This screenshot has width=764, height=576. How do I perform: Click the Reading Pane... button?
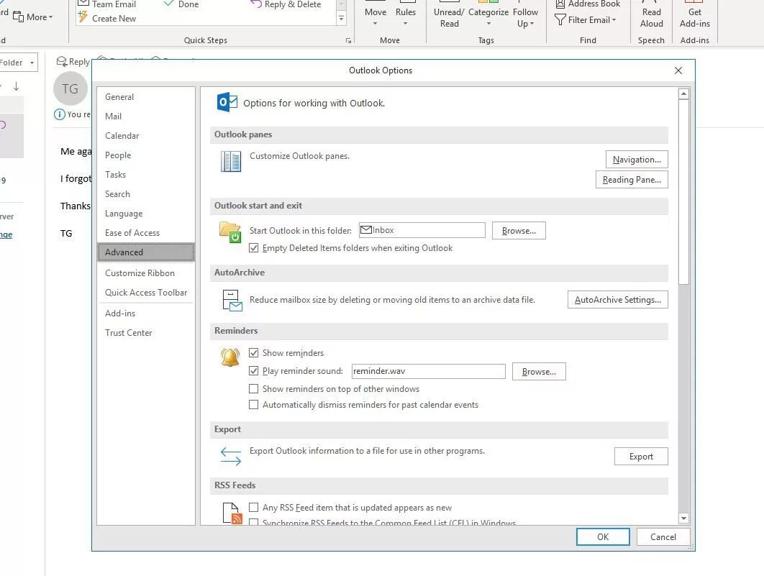tap(632, 180)
